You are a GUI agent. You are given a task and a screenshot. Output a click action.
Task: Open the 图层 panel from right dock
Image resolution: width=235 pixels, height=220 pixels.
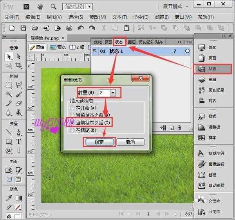pos(212,79)
